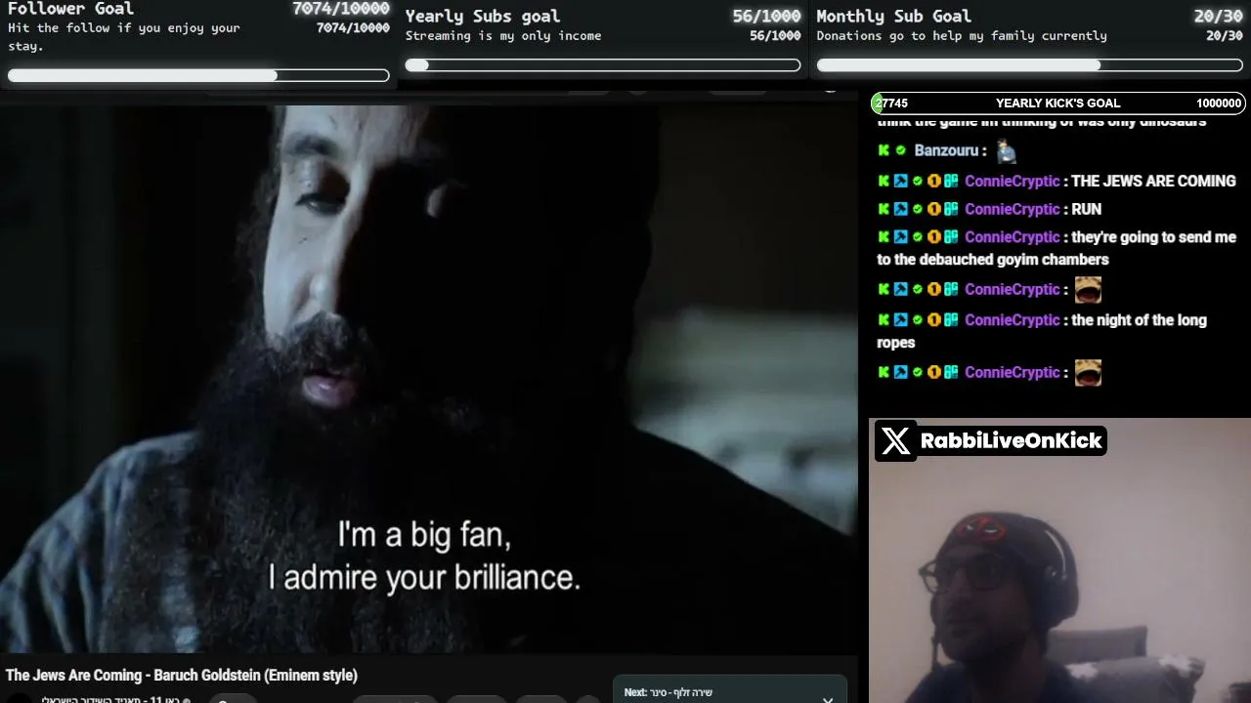Click the streamer webcam feed
This screenshot has width=1251, height=703.
(1059, 560)
